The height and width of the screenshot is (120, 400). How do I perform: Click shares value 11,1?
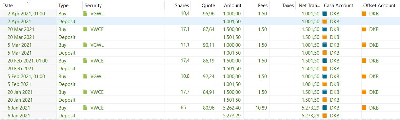pyautogui.click(x=185, y=45)
